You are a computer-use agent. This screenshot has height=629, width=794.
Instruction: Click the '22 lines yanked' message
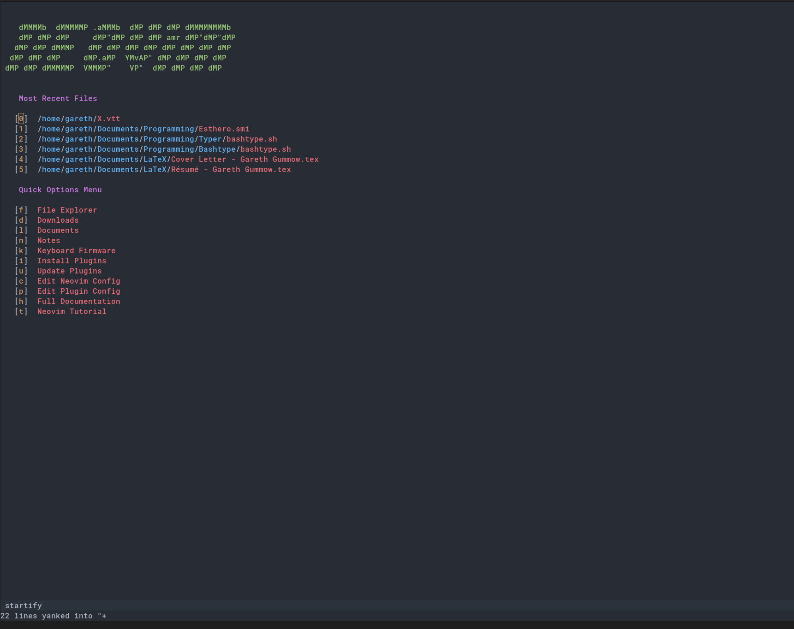(54, 616)
